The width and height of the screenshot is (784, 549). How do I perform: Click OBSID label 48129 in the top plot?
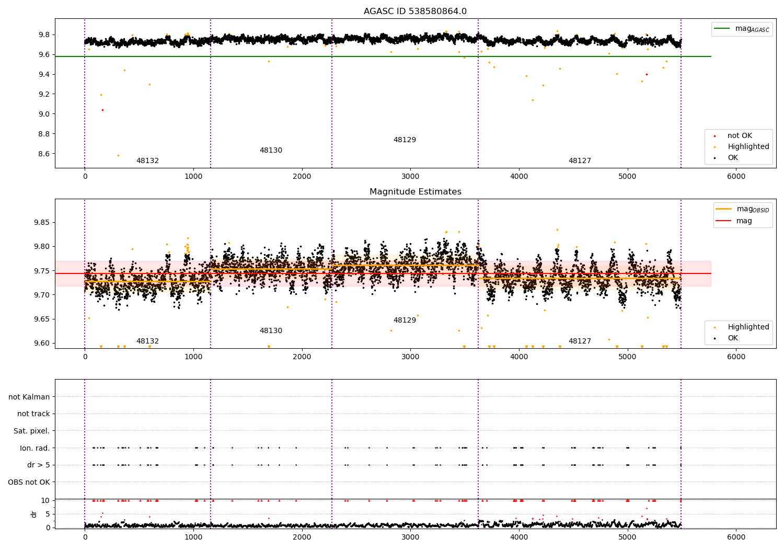coord(405,140)
